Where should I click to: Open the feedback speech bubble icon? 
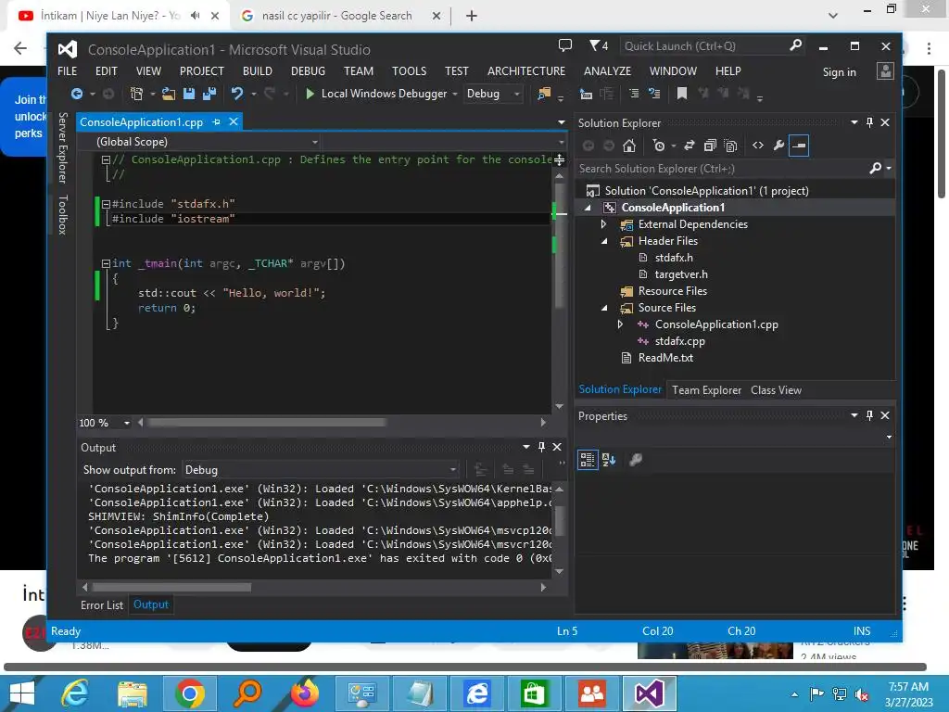pos(564,45)
